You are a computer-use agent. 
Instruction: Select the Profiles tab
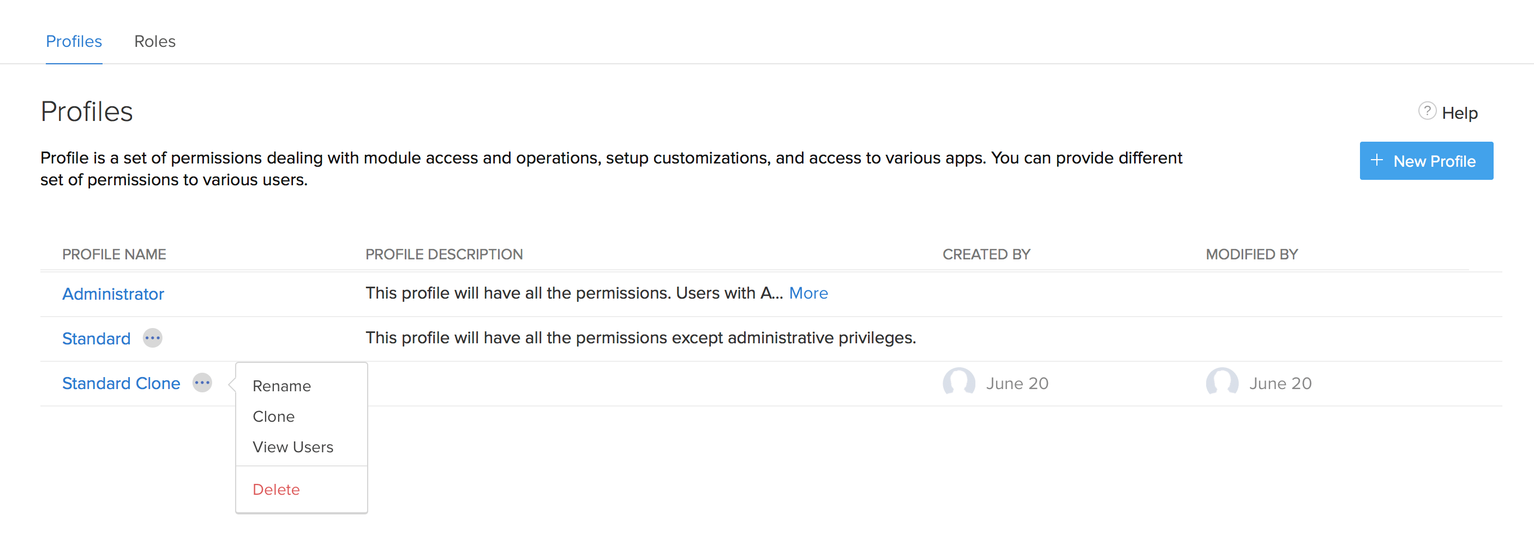74,41
